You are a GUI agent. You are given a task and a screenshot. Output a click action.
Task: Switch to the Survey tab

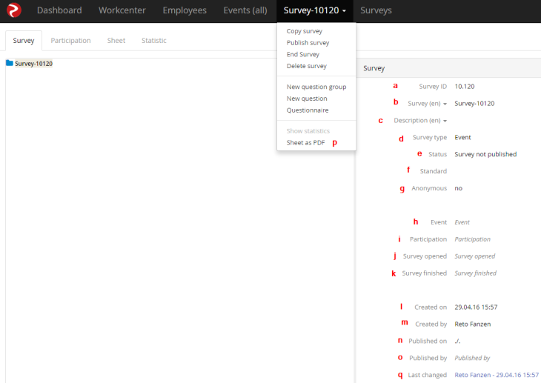(24, 40)
